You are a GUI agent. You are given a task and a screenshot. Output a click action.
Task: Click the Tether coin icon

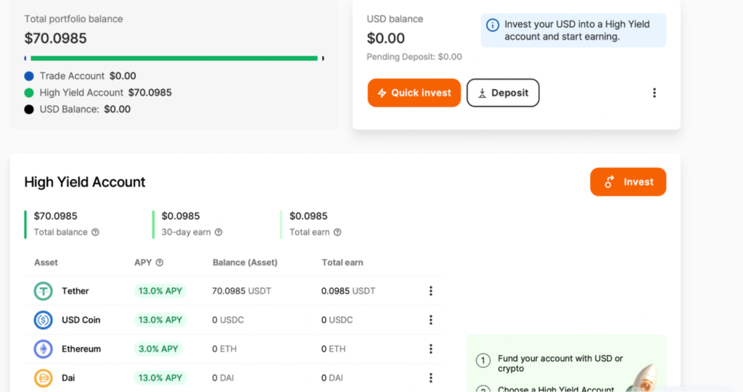click(x=43, y=291)
